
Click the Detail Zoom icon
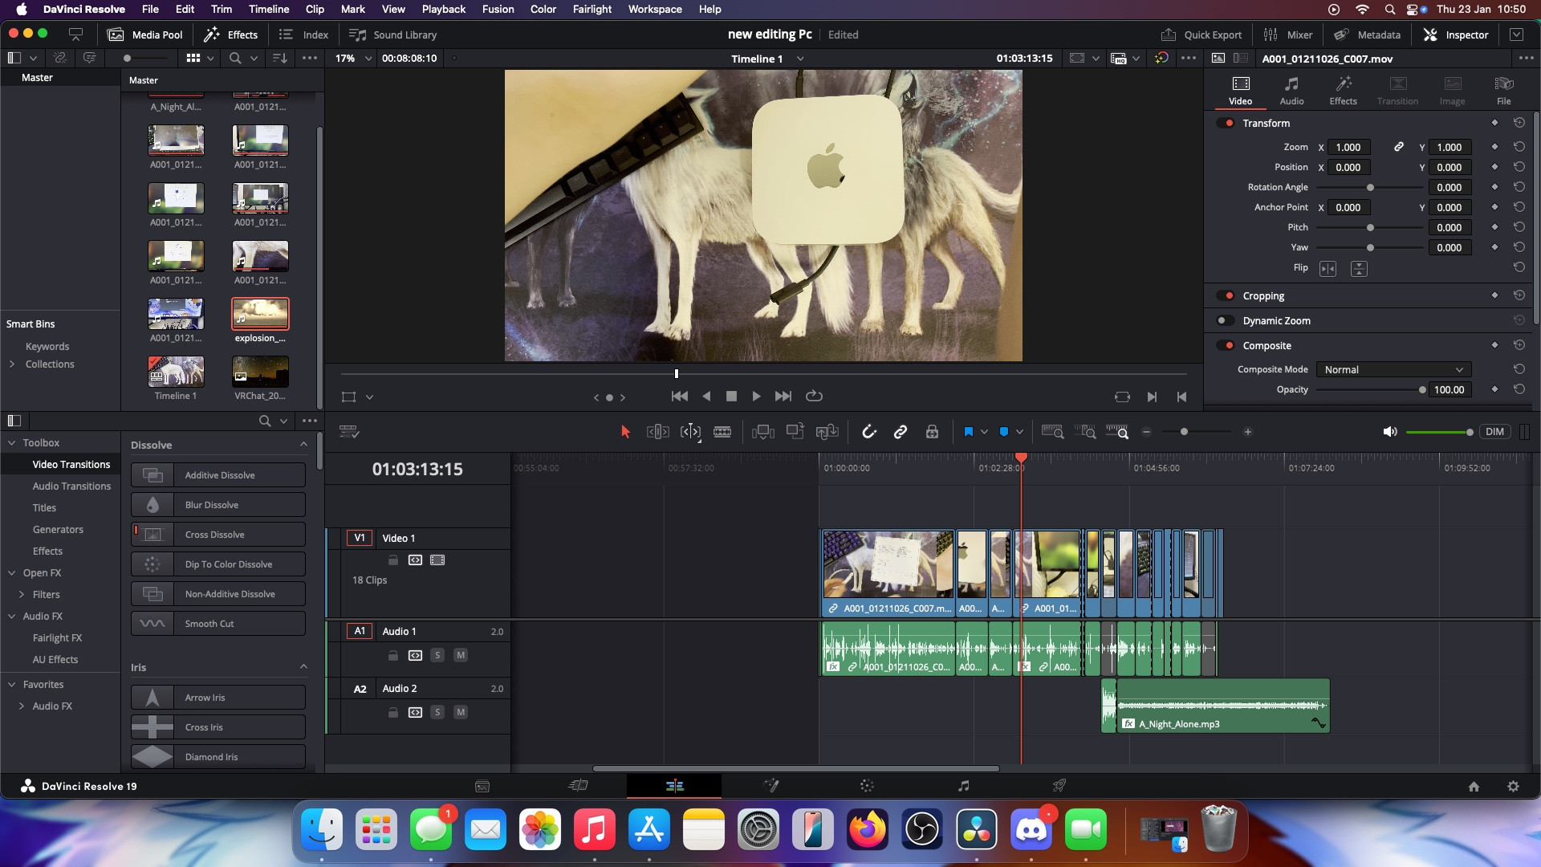(1085, 432)
